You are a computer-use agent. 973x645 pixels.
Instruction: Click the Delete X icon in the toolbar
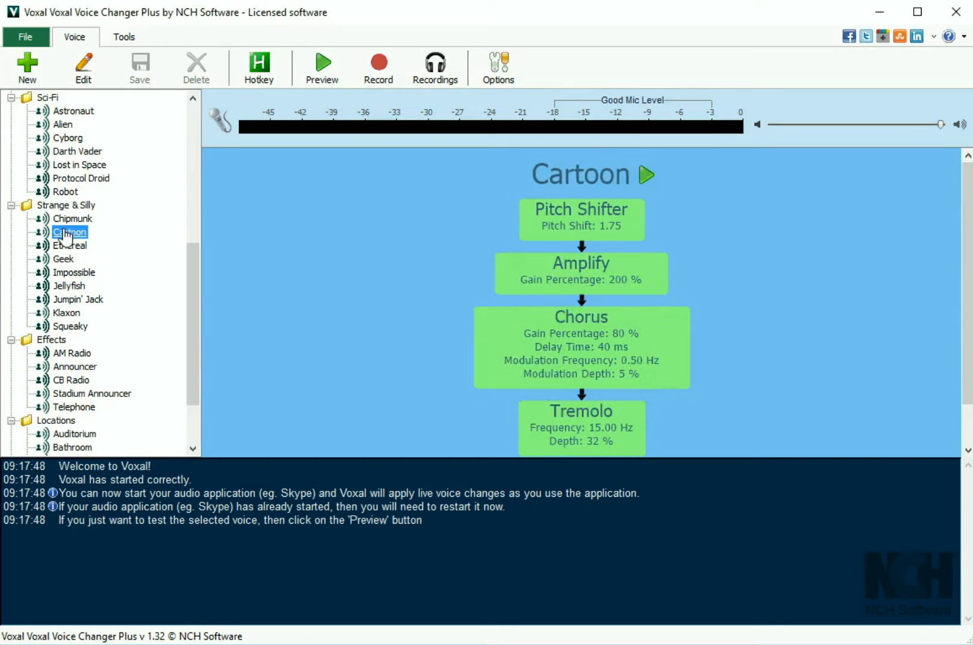196,68
